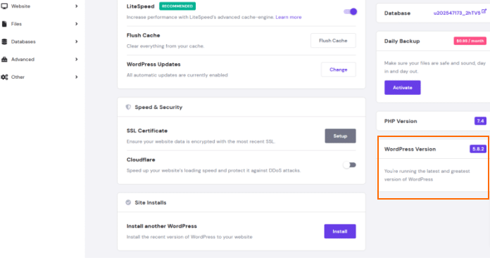
Task: Click the Flush Cache button
Action: [333, 41]
